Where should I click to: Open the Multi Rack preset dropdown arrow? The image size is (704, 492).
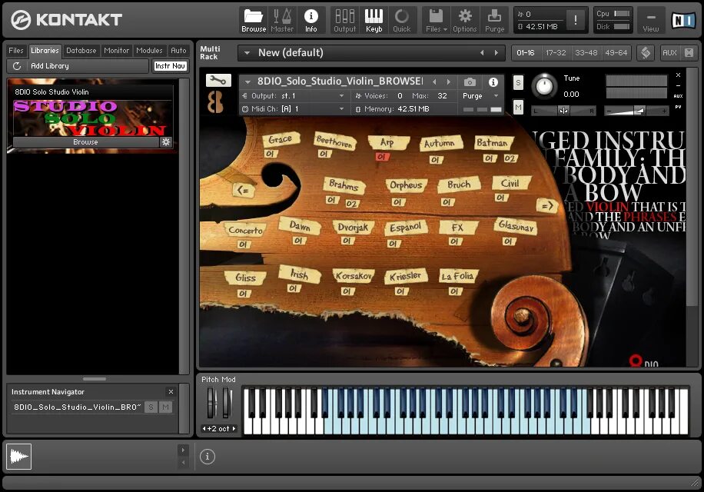coord(247,53)
